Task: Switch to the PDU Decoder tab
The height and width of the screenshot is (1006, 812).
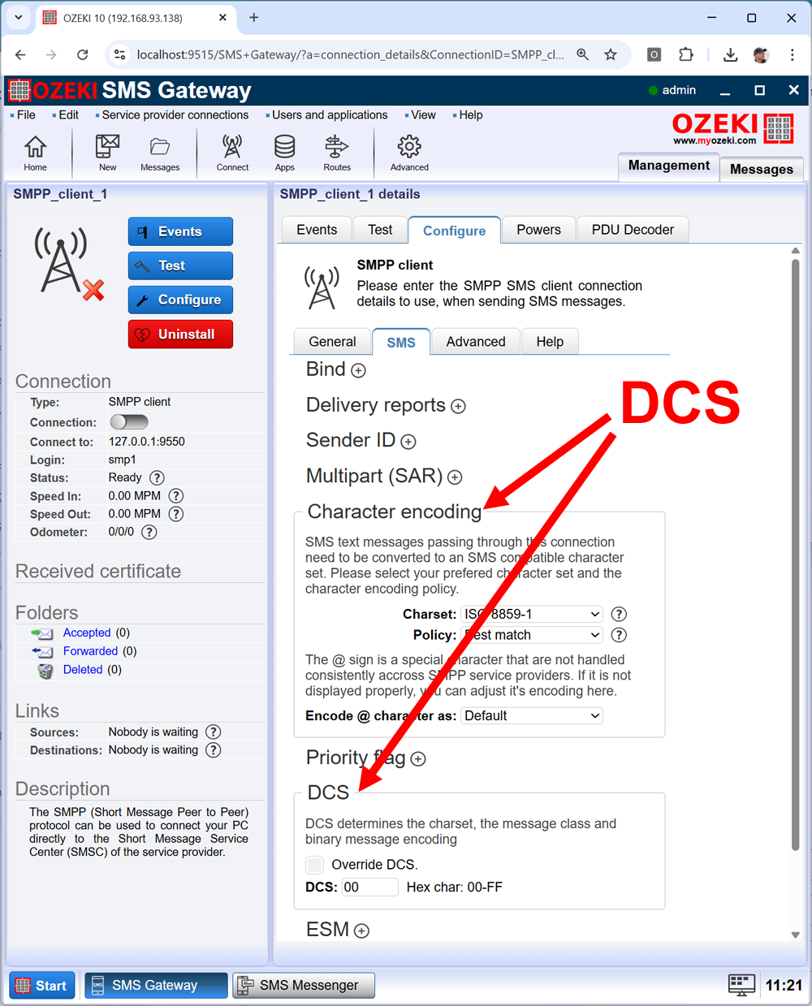Action: click(x=633, y=230)
